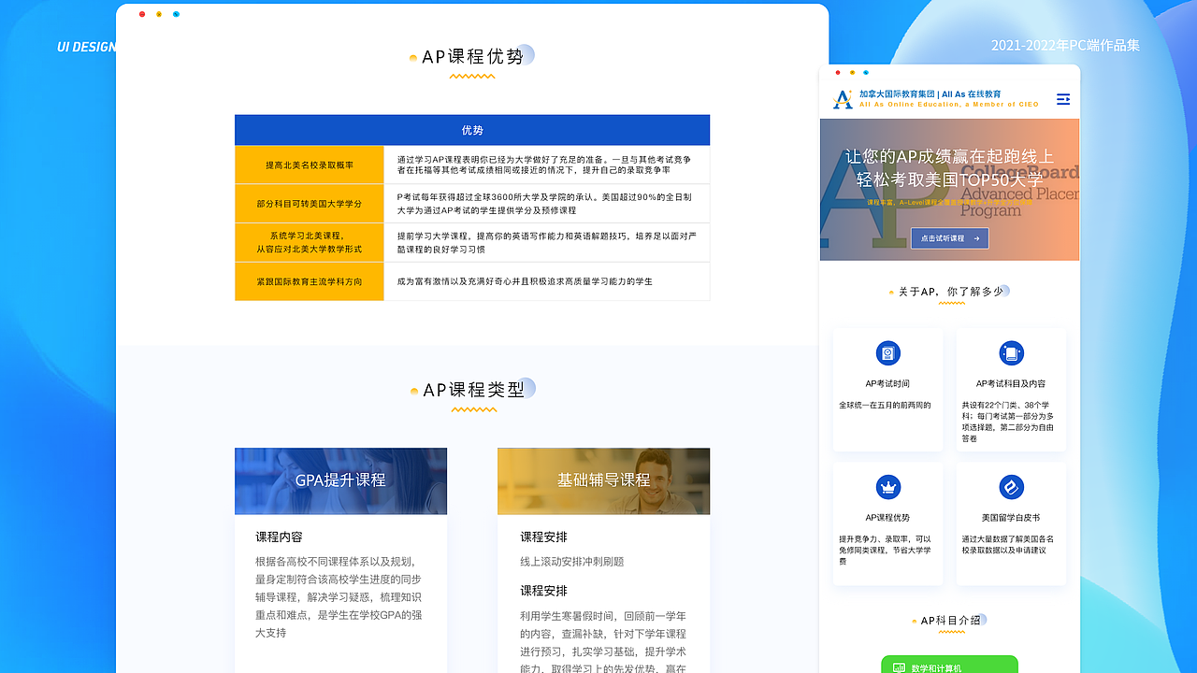Click the 美国留学白皮书 icon

pyautogui.click(x=1011, y=487)
